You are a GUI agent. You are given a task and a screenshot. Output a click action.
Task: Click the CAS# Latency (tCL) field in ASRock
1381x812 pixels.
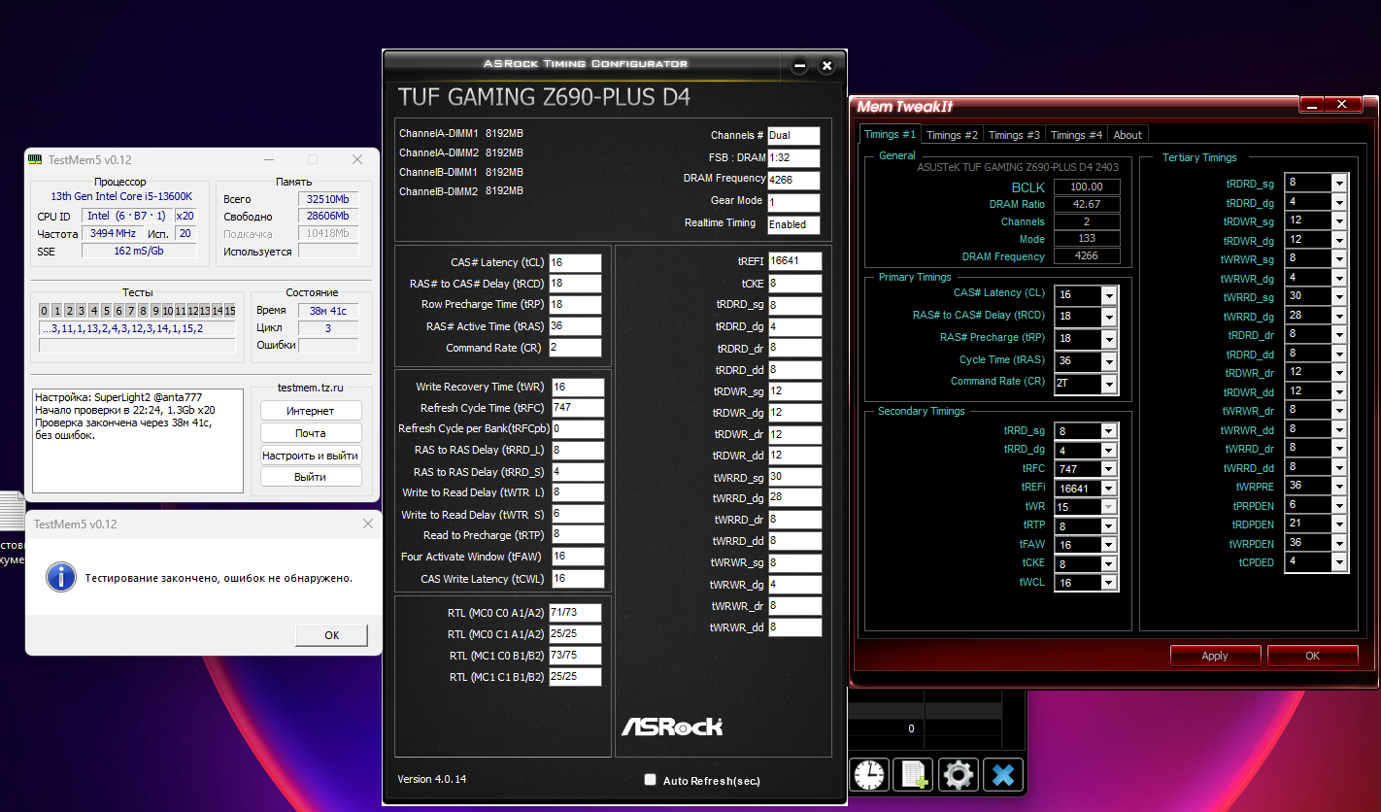[x=575, y=262]
